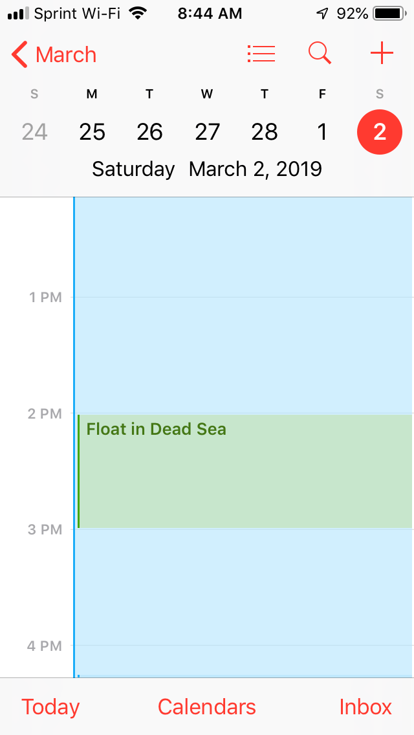Tap the cellular signal bars icon
This screenshot has width=414, height=735.
pyautogui.click(x=18, y=13)
